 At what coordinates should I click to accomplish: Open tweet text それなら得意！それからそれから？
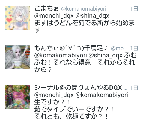(x=85, y=62)
